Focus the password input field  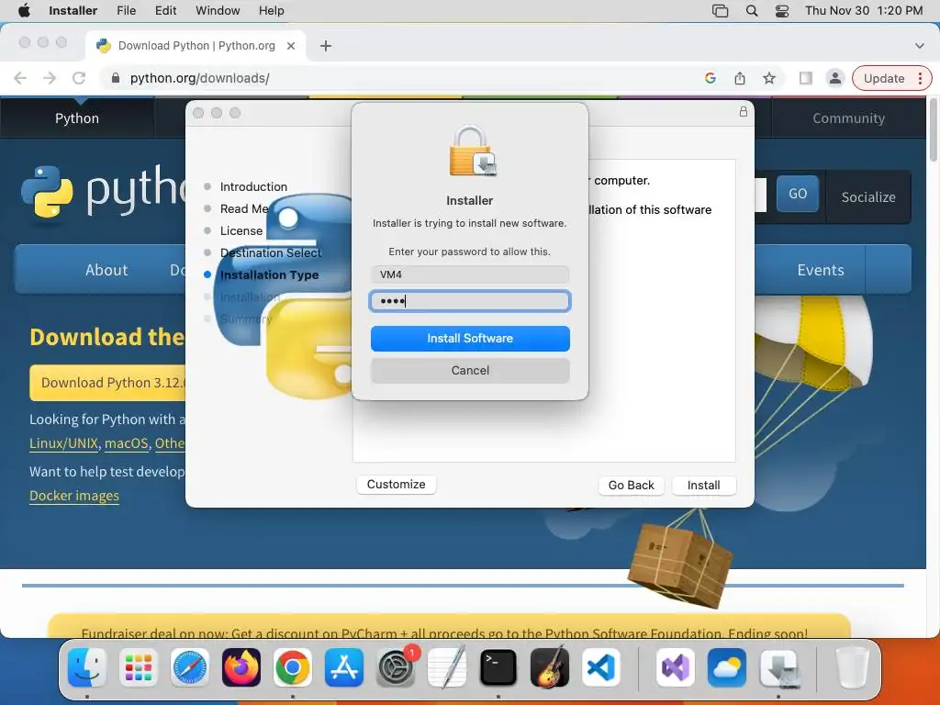(x=470, y=301)
